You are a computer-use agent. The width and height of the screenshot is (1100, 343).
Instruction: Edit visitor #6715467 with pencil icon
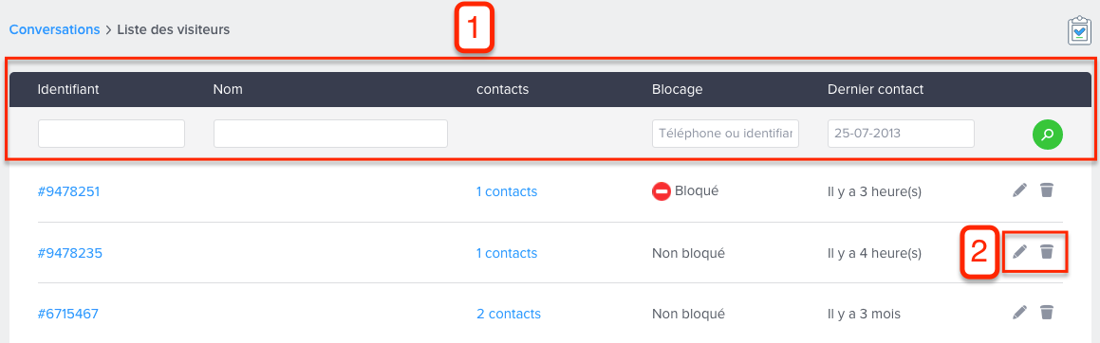click(x=1020, y=312)
